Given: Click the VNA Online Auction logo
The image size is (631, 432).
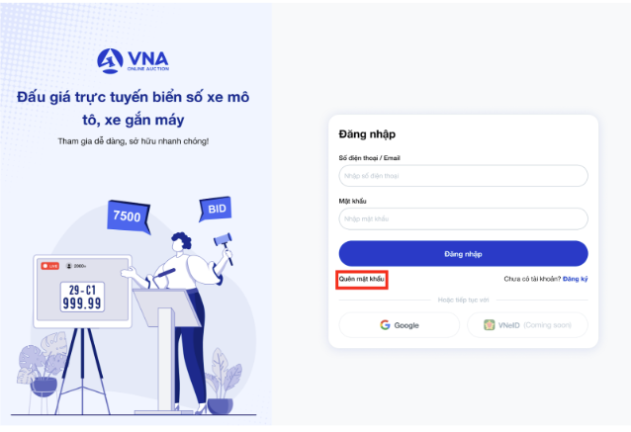Looking at the screenshot, I should 133,61.
